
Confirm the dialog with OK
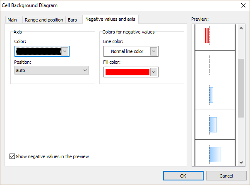183,176
